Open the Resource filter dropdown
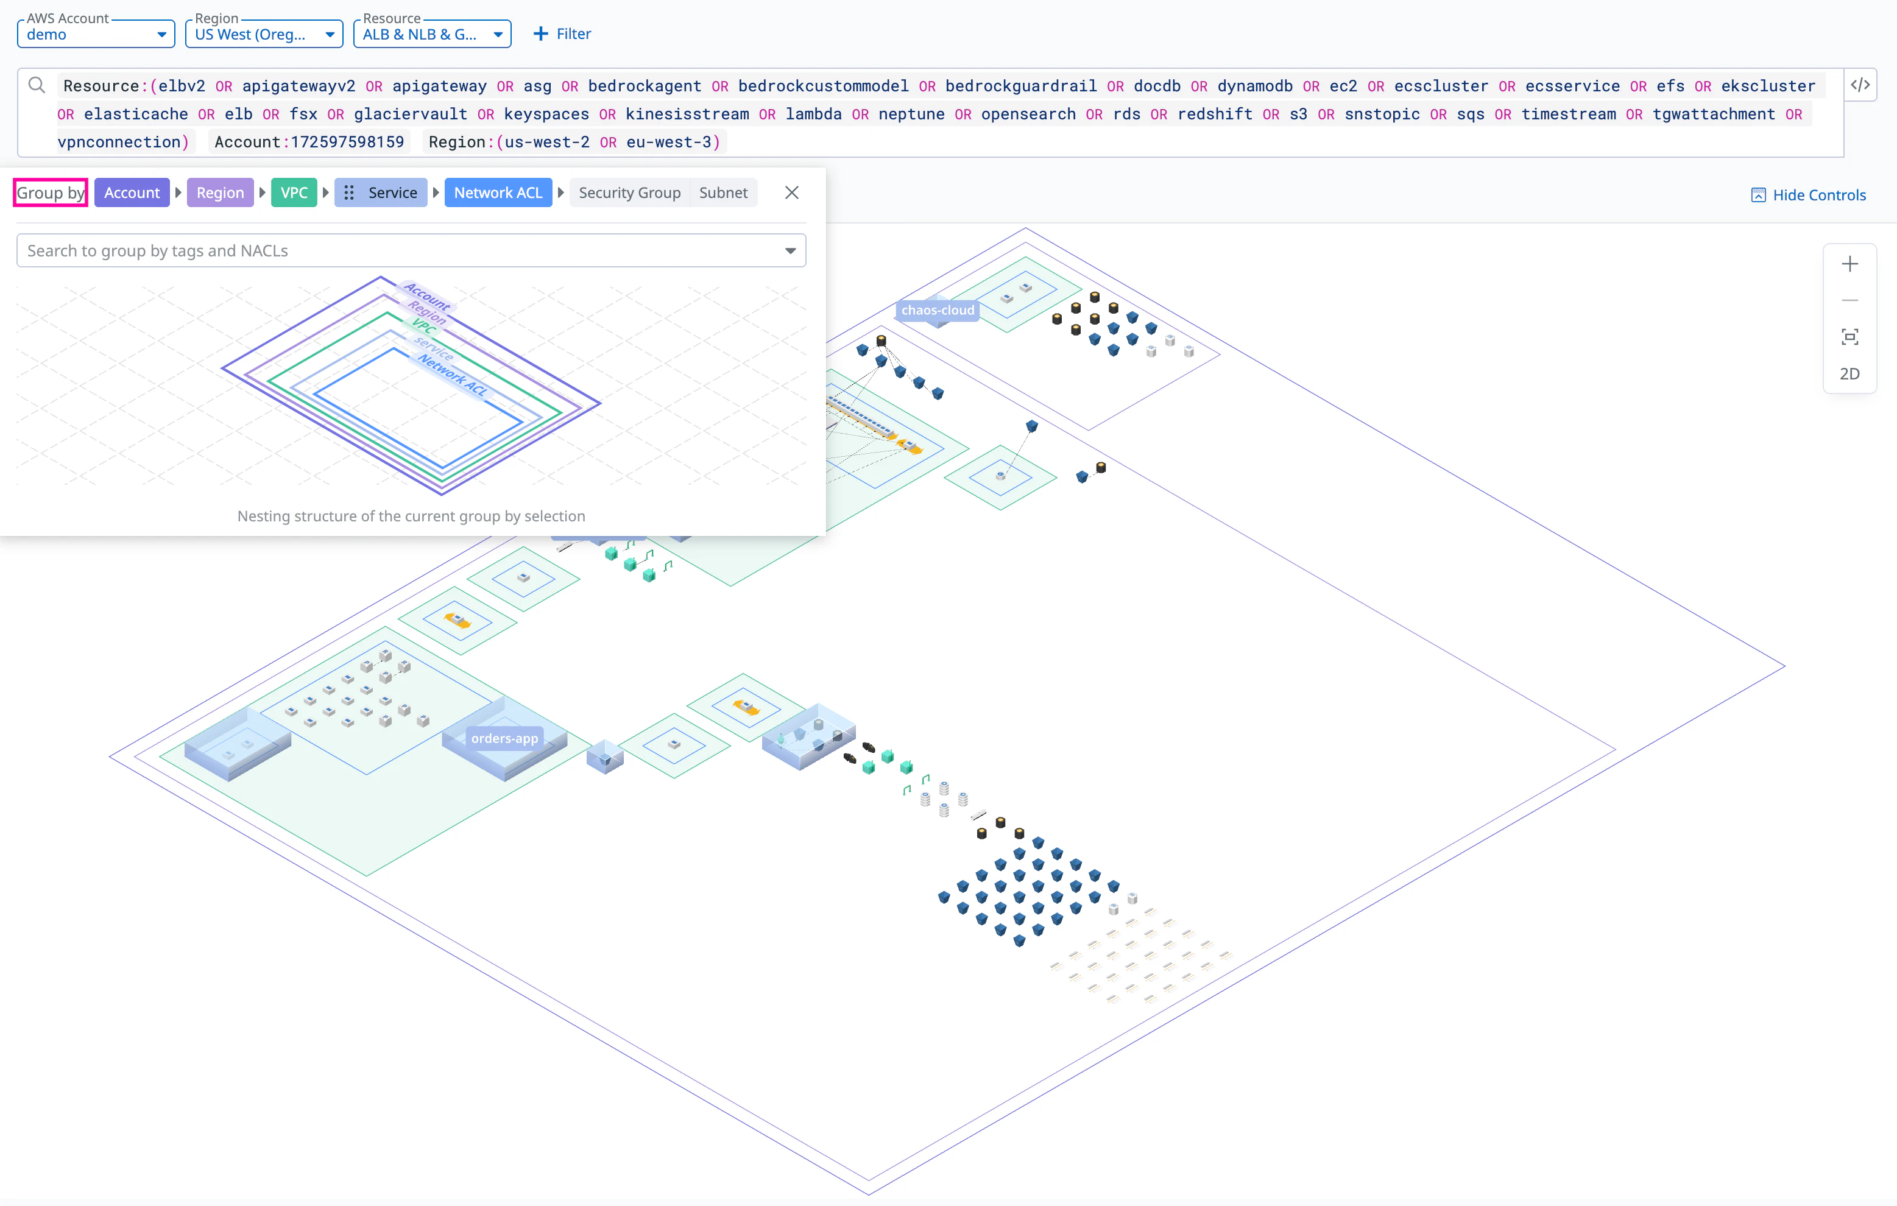The image size is (1897, 1206). pos(432,34)
